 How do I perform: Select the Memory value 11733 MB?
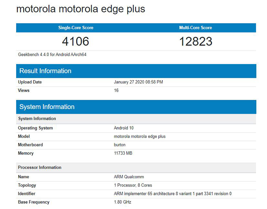(x=124, y=153)
